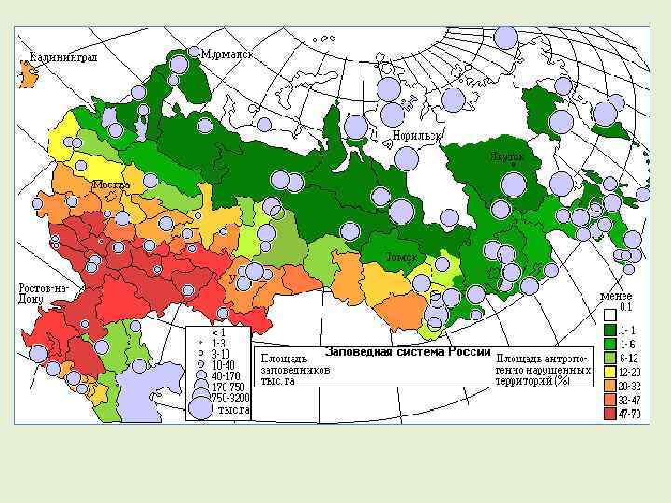This screenshot has width=671, height=503.
Task: Click the 1-3 reserve size legend entry
Action: pyautogui.click(x=213, y=343)
